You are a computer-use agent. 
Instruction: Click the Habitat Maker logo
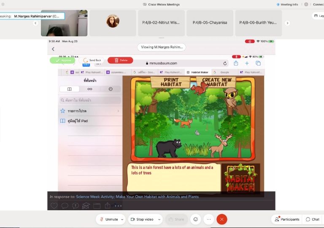[241, 178]
